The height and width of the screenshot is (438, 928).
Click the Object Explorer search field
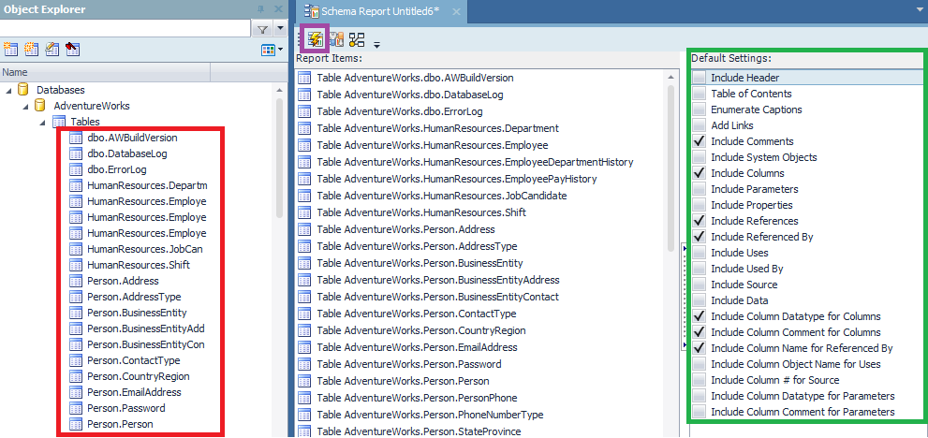point(122,29)
